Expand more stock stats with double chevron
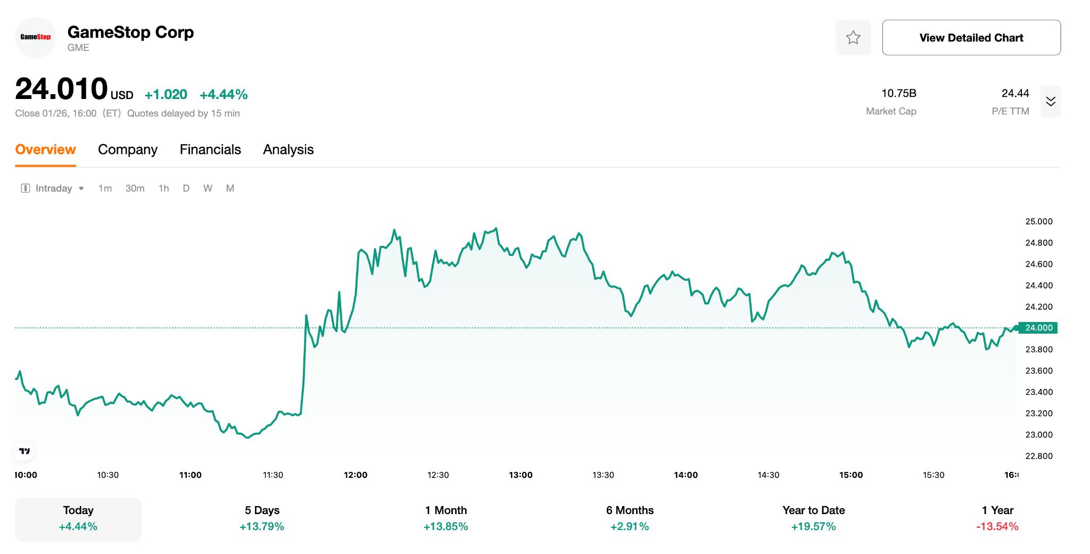Image resolution: width=1090 pixels, height=554 pixels. [1050, 101]
